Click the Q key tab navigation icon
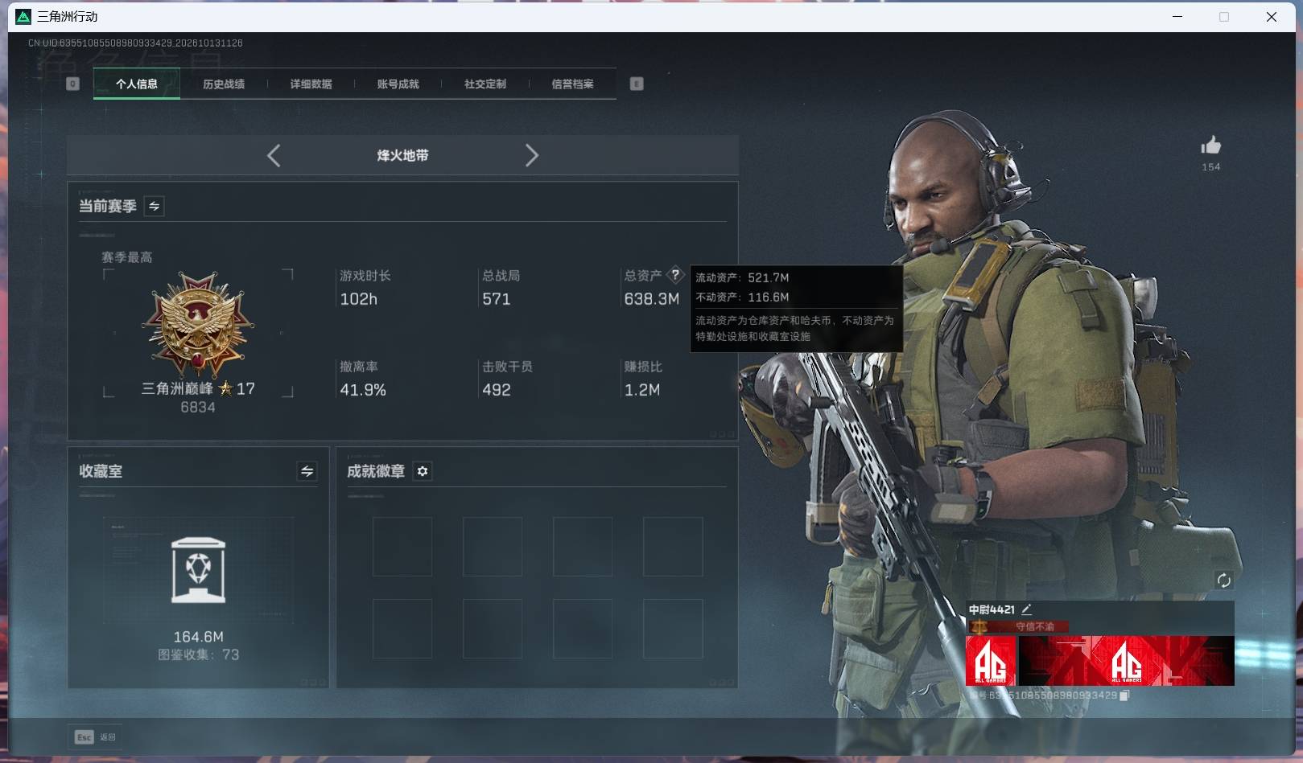This screenshot has height=763, width=1303. click(x=72, y=84)
